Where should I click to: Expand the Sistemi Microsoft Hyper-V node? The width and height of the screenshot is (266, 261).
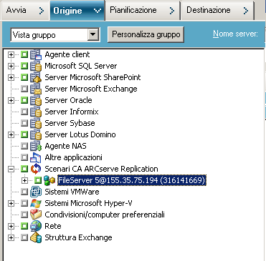11,203
